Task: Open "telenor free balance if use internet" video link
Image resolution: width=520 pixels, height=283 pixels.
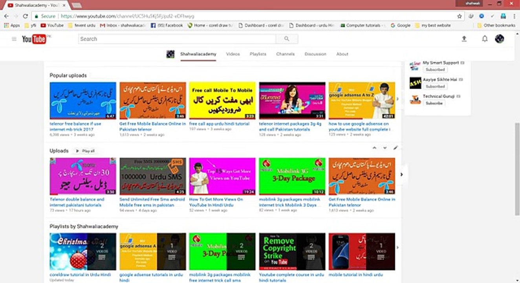Action: click(75, 126)
